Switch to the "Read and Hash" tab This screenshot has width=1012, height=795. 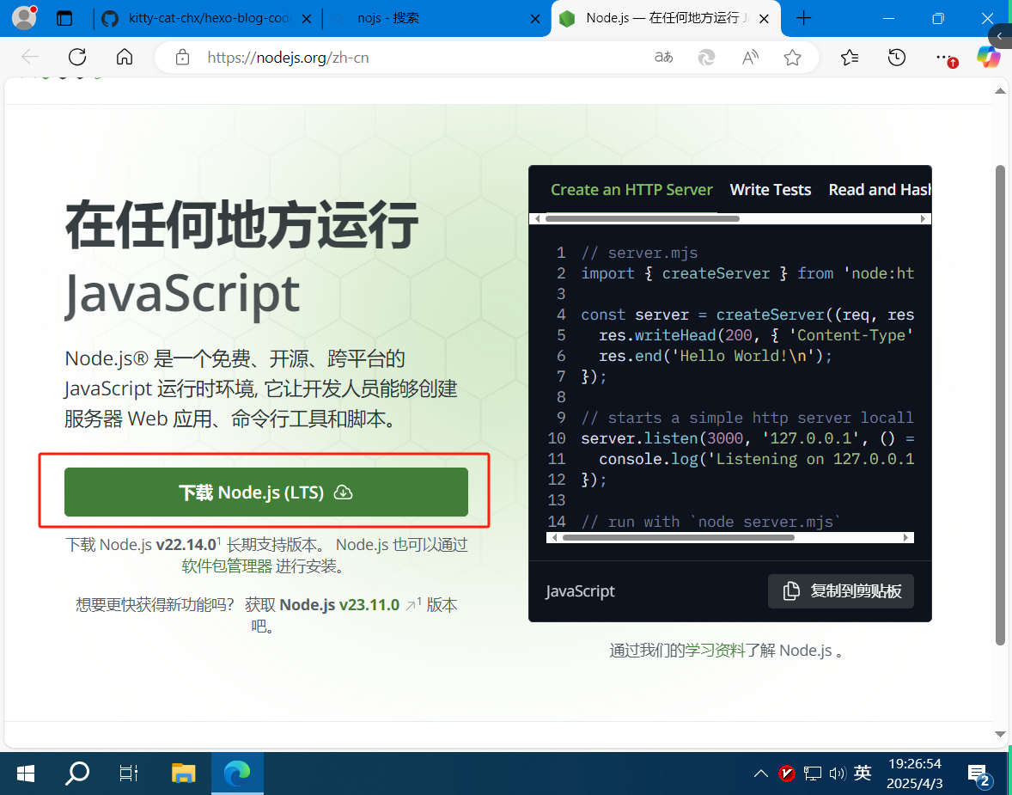[880, 190]
